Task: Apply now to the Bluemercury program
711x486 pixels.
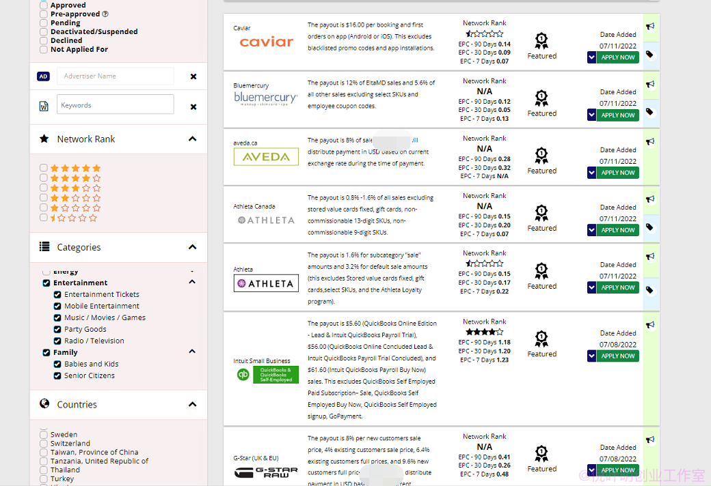Action: pyautogui.click(x=617, y=115)
